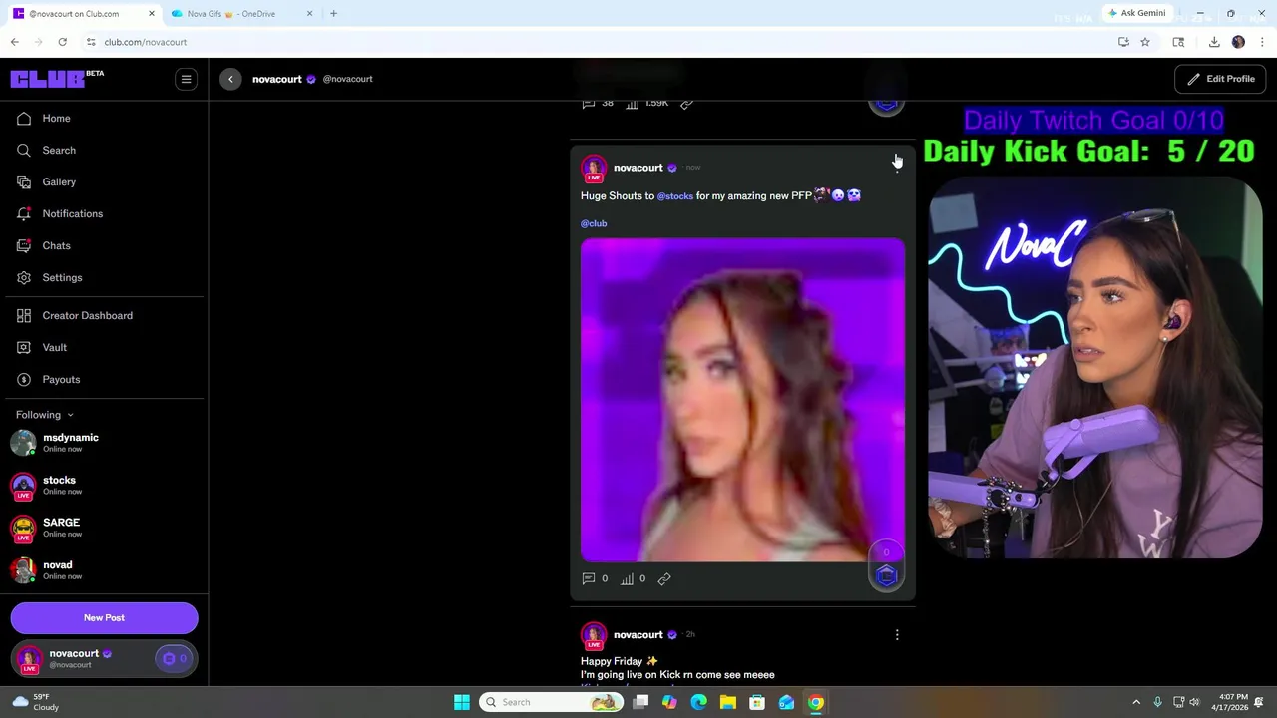Click the install app icon in address bar
The width and height of the screenshot is (1277, 718).
1123,42
